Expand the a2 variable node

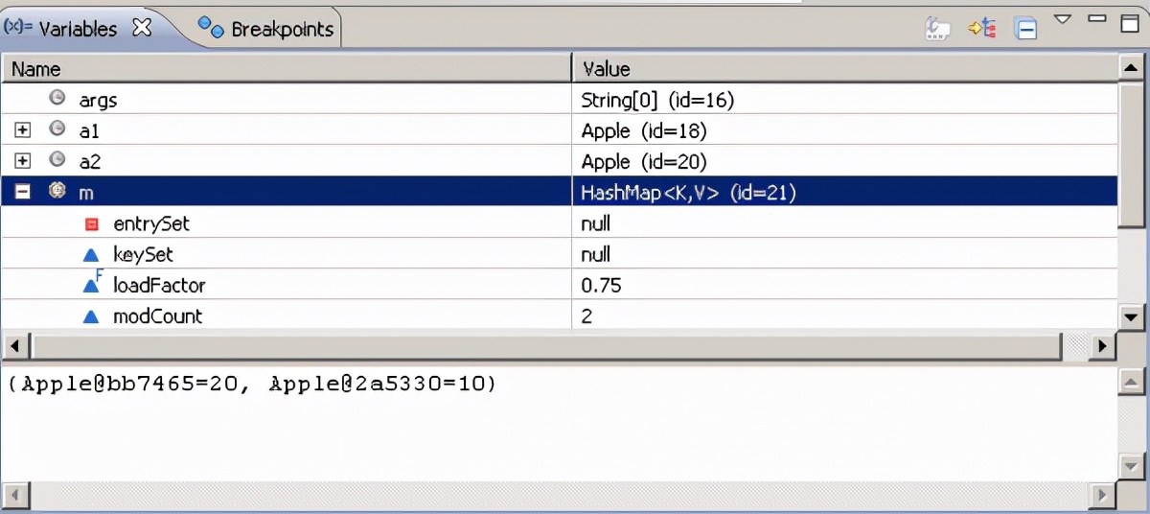[23, 160]
